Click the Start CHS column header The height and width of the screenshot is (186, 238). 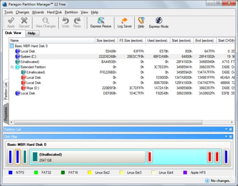tap(226, 41)
